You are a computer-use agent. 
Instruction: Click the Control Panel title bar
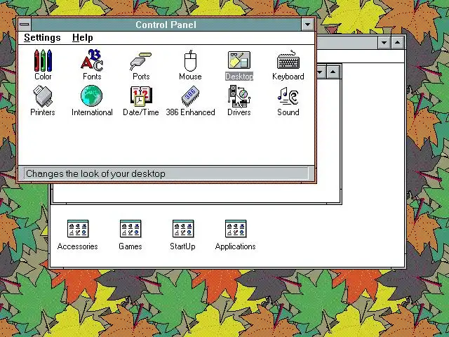[166, 25]
